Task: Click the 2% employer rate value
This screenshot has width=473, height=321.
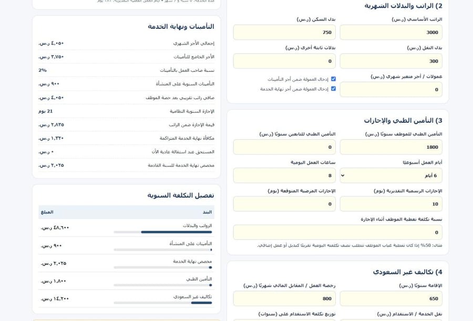Action: [43, 70]
